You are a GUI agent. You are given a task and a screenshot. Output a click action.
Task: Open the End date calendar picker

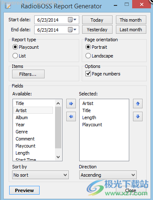pos(72,30)
